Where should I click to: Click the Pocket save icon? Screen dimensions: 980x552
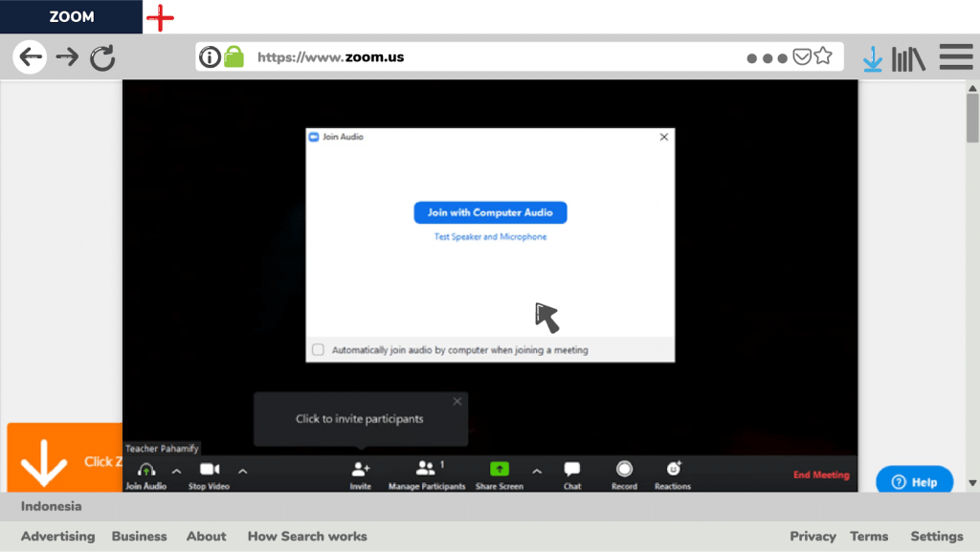click(x=802, y=56)
